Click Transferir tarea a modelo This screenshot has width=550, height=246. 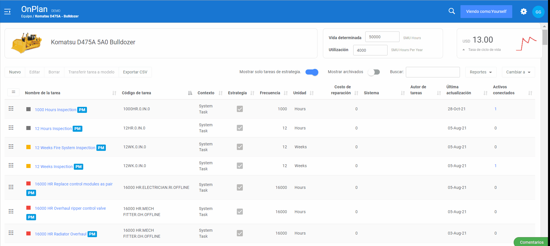click(x=91, y=72)
